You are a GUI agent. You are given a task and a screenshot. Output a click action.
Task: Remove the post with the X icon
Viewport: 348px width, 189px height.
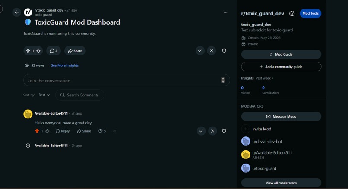click(212, 51)
